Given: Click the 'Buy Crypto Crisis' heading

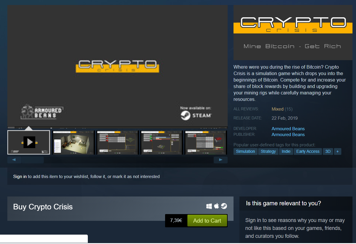Looking at the screenshot, I should [43, 207].
